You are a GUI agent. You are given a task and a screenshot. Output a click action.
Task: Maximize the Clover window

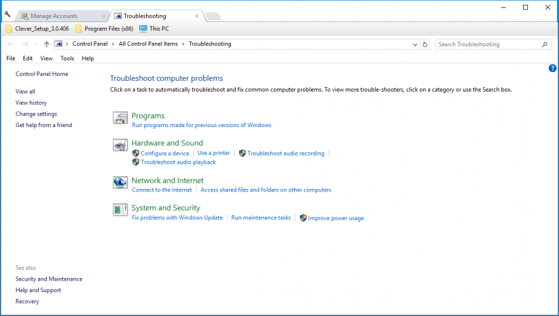point(525,8)
